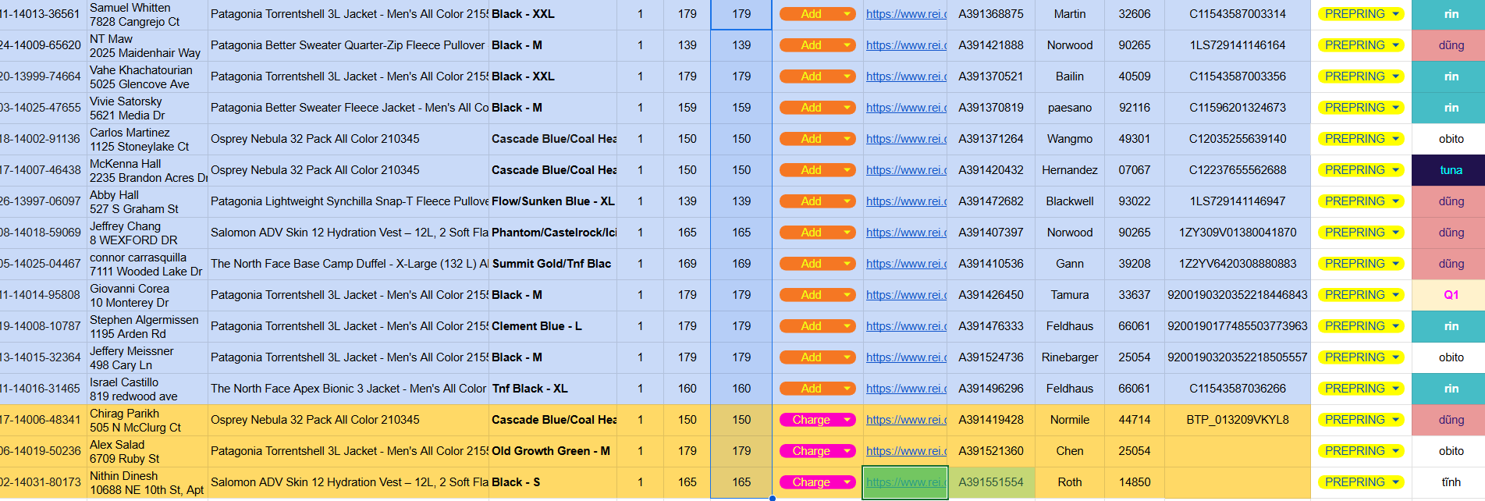Expand the Charge chip for Alex Salad

[817, 451]
